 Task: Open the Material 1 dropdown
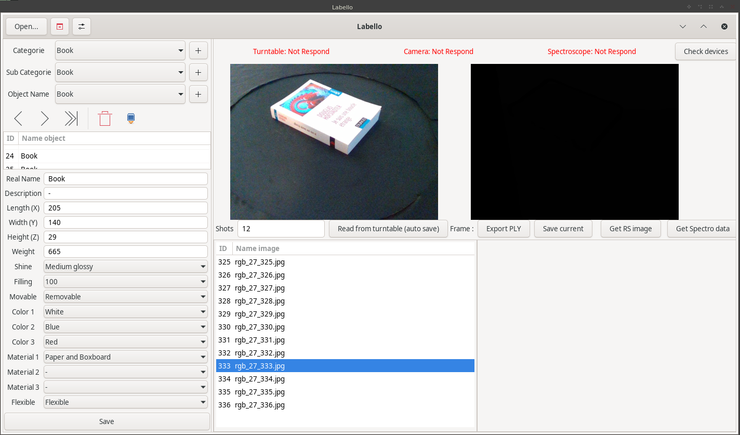coord(125,357)
